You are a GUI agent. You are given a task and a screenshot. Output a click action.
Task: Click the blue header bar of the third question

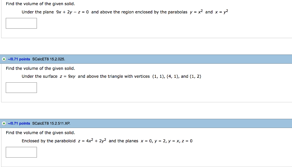[143, 123]
